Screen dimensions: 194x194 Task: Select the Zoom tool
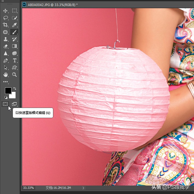[14, 75]
